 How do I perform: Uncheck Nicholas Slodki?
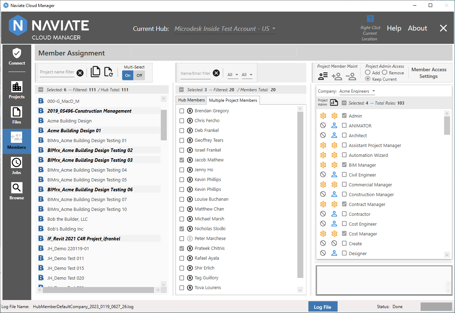click(x=182, y=229)
